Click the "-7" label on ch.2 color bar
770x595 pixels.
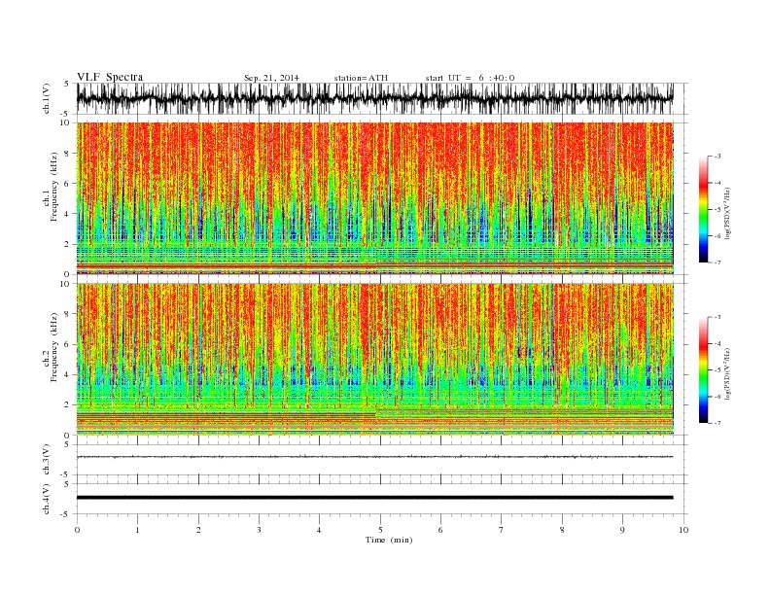tap(717, 423)
